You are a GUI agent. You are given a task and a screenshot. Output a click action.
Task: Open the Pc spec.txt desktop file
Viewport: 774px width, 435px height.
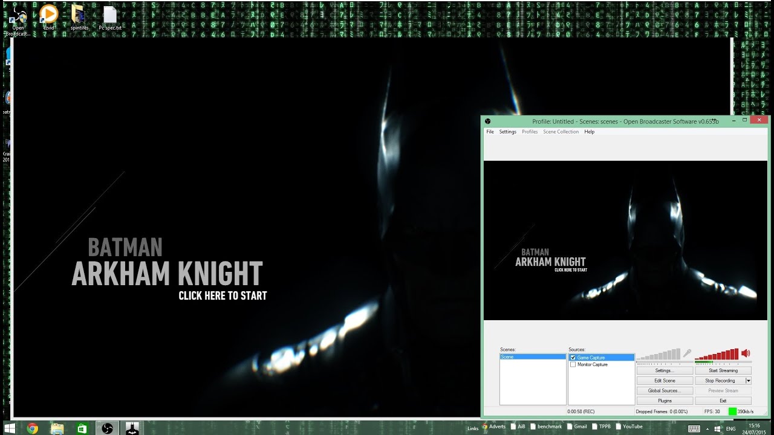(x=110, y=17)
